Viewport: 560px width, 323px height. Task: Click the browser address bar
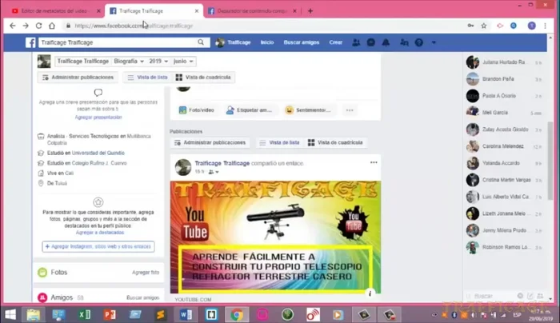(x=264, y=26)
